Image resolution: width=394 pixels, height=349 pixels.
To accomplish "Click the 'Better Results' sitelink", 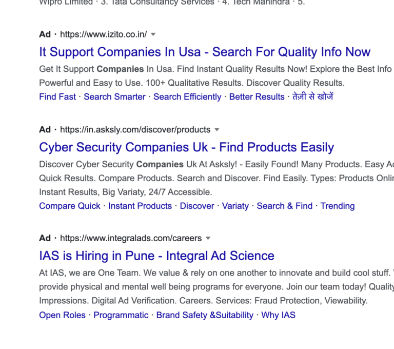I will point(257,97).
